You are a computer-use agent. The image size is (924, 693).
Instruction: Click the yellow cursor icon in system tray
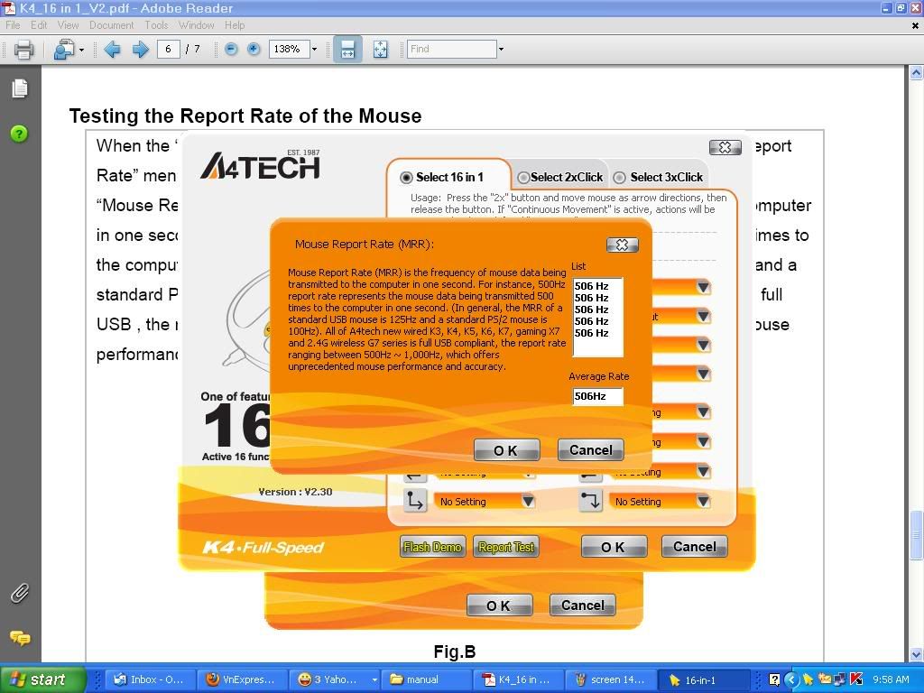click(x=808, y=679)
